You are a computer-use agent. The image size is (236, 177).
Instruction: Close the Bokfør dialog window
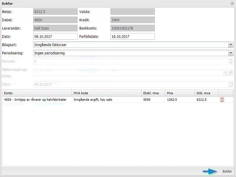[231, 3]
